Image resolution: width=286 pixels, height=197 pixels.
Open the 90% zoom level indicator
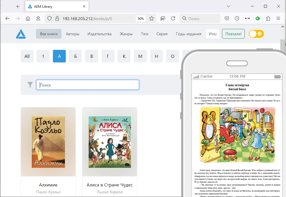point(141,19)
